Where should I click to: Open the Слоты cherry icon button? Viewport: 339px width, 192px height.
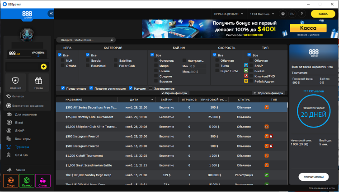pyautogui.click(x=43, y=181)
